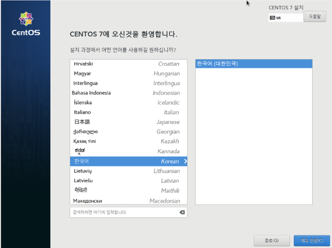Click the 도움말 help button

314,17
